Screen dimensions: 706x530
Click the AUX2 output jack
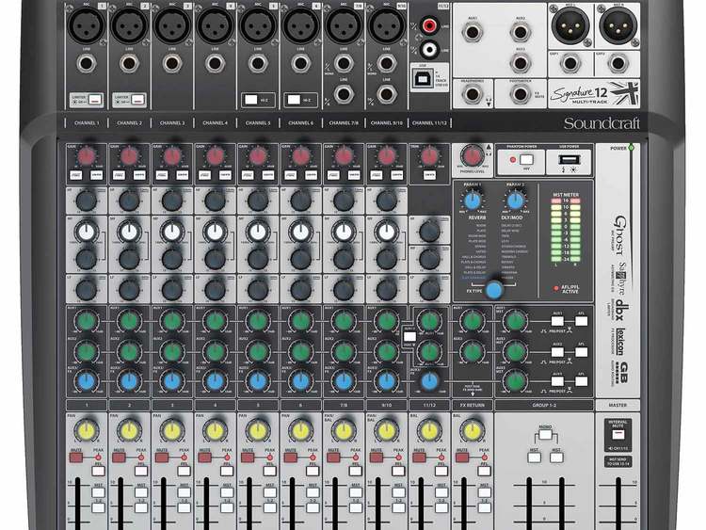(520, 32)
